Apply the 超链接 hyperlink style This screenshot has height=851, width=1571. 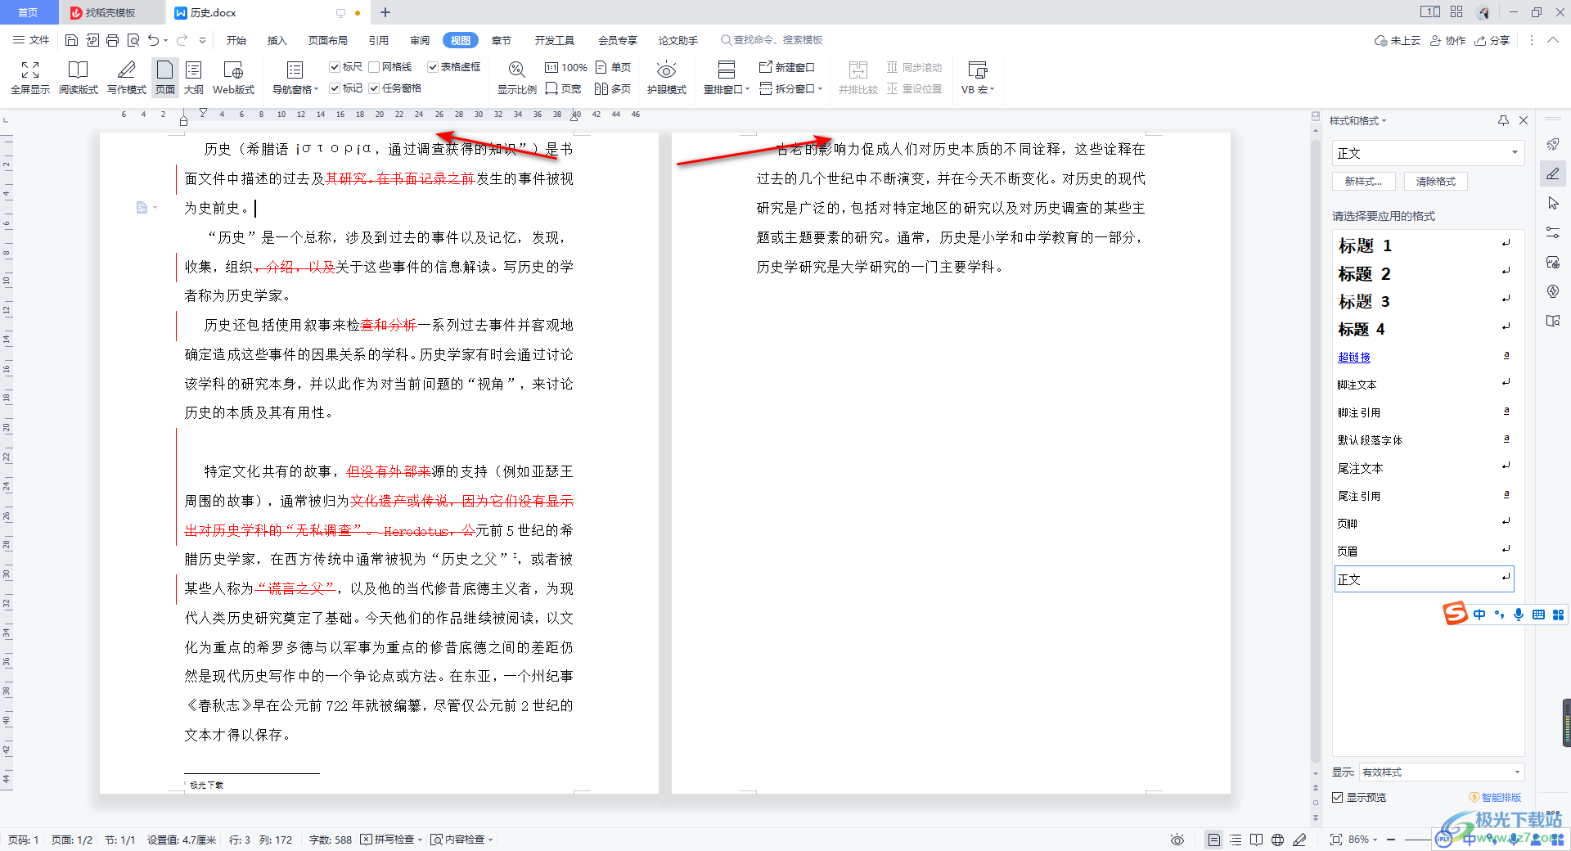point(1425,357)
